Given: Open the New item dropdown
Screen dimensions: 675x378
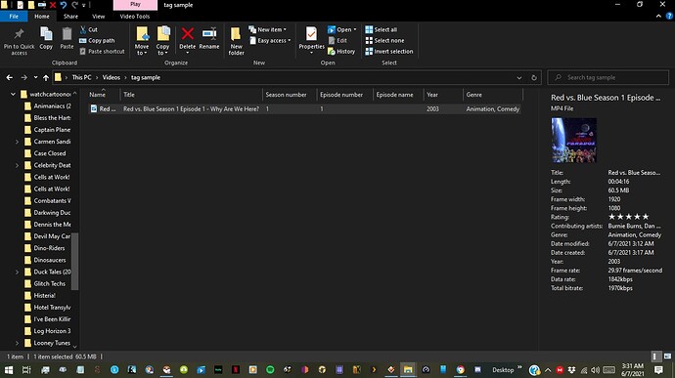Looking at the screenshot, I should point(267,29).
